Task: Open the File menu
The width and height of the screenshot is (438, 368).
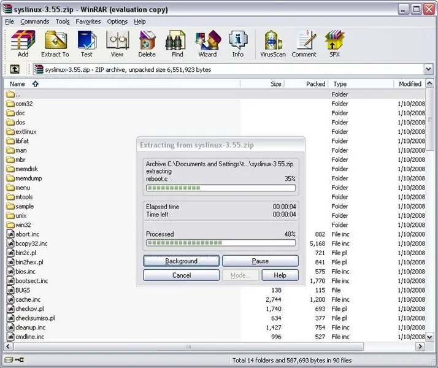Action: point(9,21)
